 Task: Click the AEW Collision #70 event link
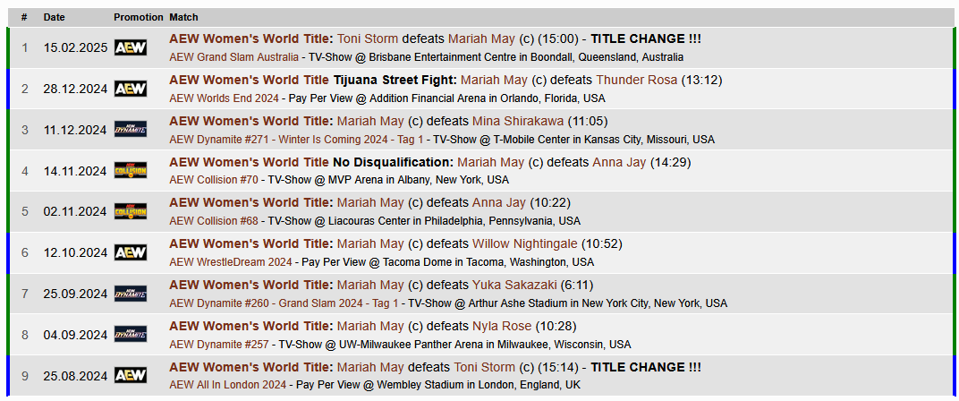[x=212, y=180]
